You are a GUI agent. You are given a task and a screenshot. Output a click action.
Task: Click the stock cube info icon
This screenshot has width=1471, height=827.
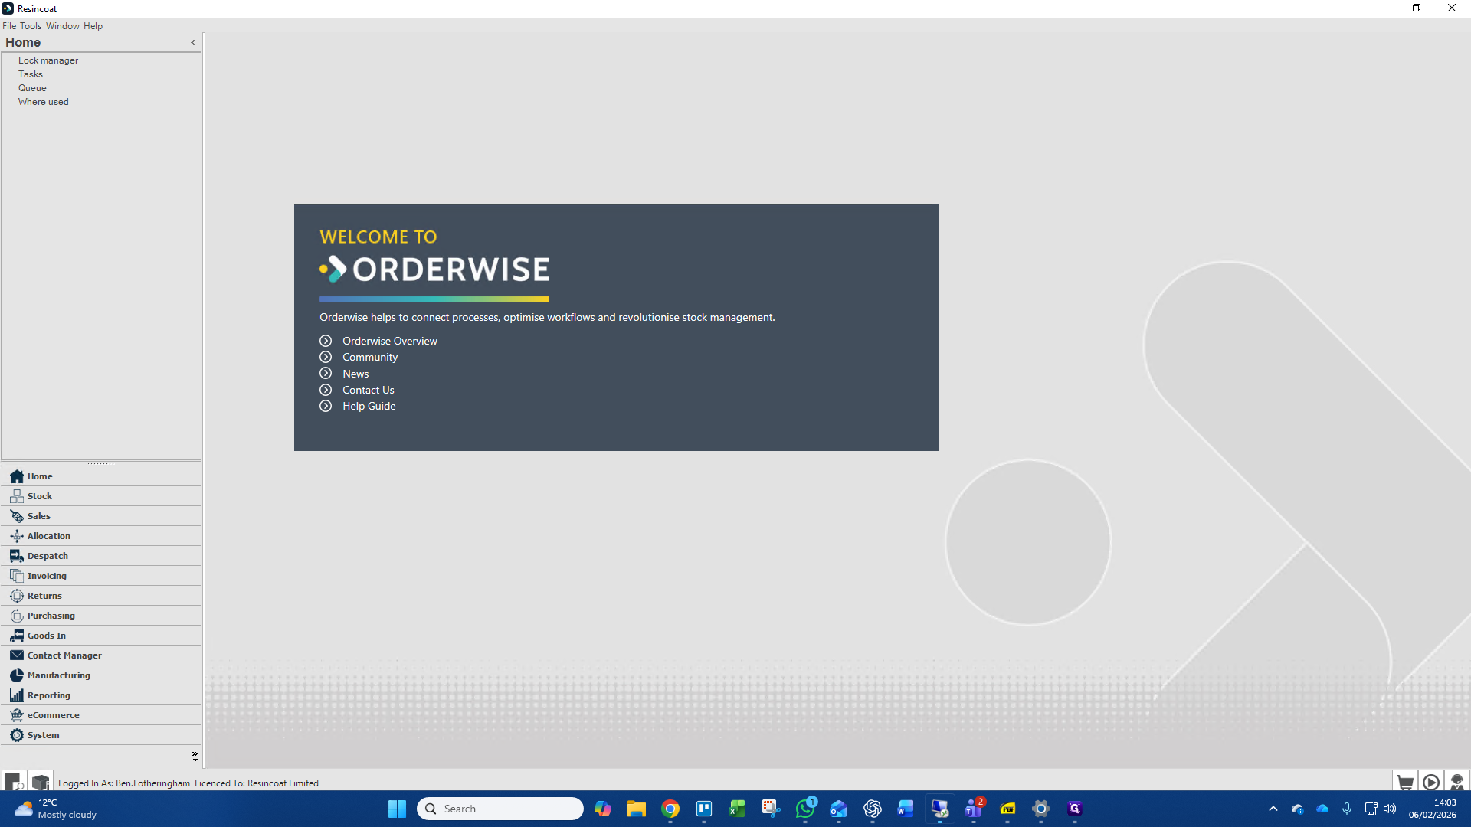click(x=41, y=783)
